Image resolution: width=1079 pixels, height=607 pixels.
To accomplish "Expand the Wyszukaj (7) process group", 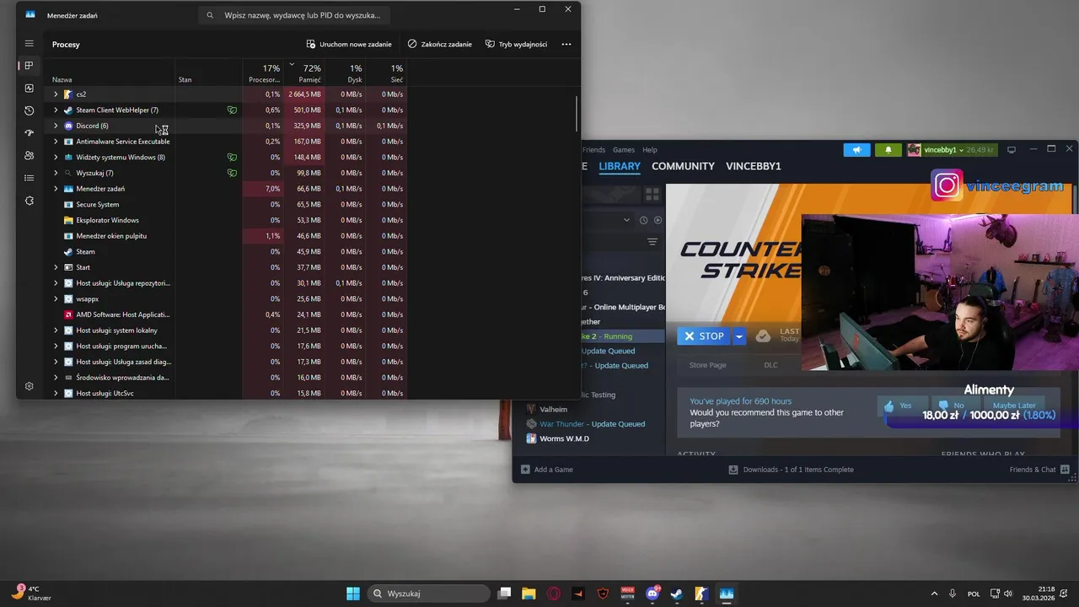I will point(56,173).
